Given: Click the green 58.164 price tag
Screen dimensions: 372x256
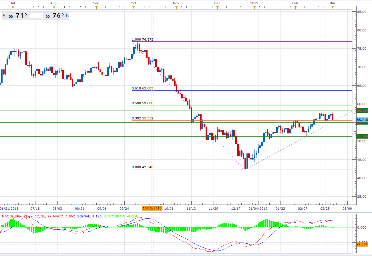Looking at the screenshot, I should click(x=362, y=110).
